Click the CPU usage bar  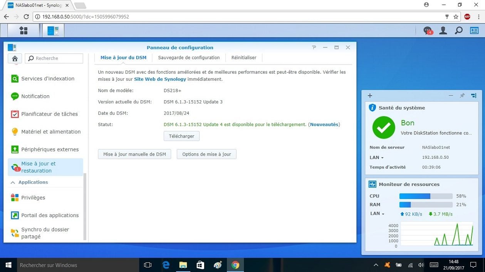(426, 196)
